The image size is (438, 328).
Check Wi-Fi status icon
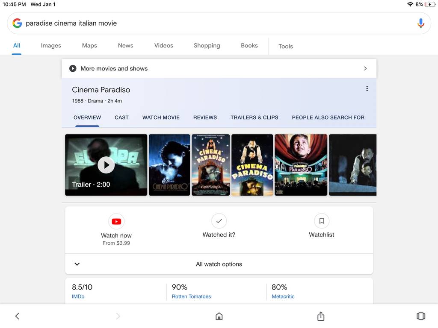[410, 4]
